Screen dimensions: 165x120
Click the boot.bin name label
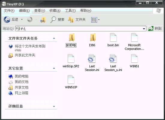tap(113, 45)
